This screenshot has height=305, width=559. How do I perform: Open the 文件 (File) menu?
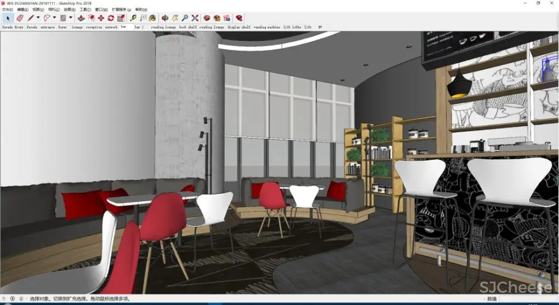(x=7, y=9)
